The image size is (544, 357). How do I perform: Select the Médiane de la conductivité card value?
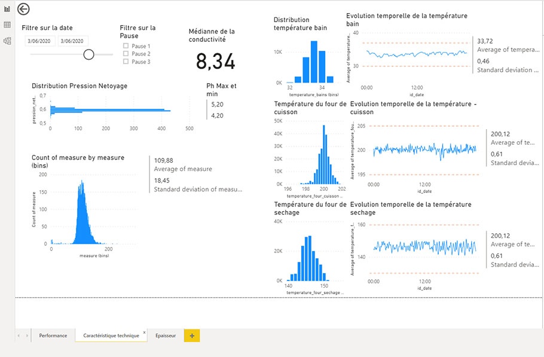click(215, 61)
